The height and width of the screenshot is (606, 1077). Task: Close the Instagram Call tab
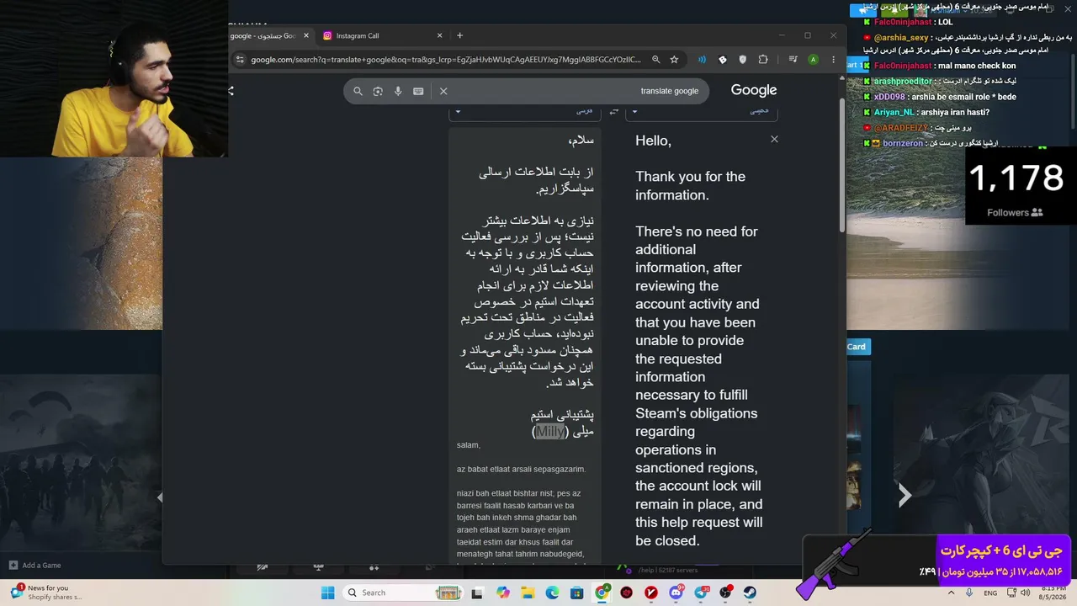point(439,35)
